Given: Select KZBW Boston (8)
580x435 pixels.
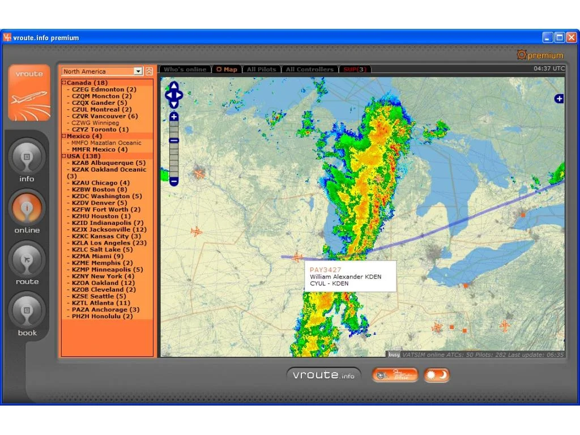Looking at the screenshot, I should click(x=99, y=189).
